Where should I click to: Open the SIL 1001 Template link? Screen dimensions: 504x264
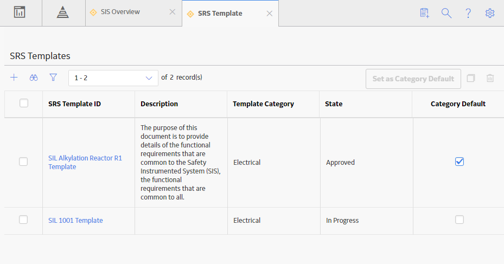[75, 220]
